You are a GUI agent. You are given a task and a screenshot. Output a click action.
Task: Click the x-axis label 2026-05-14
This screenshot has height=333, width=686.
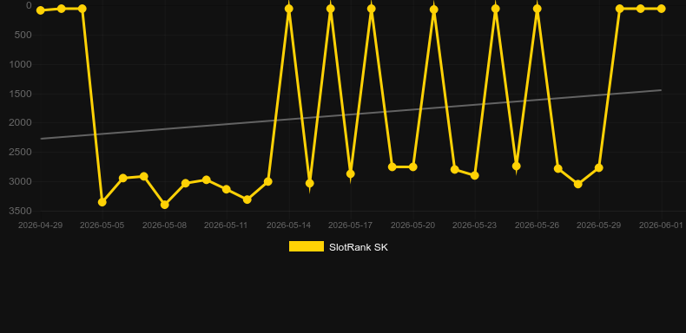(x=289, y=225)
